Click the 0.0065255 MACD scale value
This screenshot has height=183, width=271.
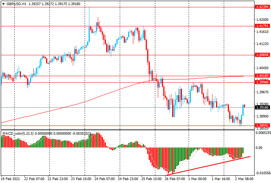click(263, 133)
